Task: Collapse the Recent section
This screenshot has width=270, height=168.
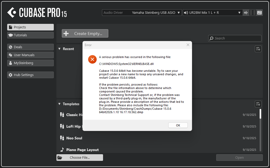Action: (x=59, y=49)
